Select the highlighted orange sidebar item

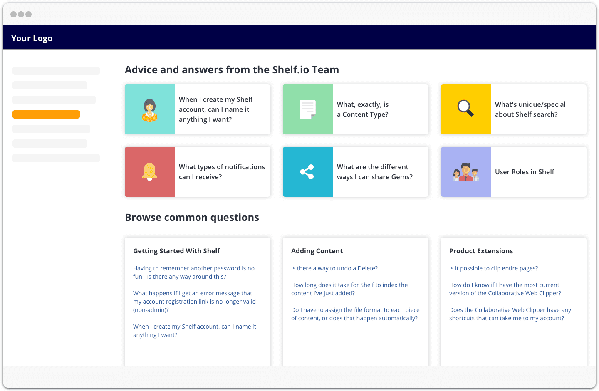pos(46,114)
